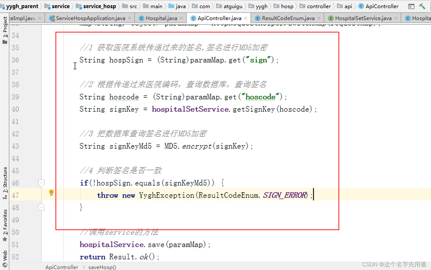Click ApiController in the top navigation bar
The height and width of the screenshot is (270, 431).
379,6
